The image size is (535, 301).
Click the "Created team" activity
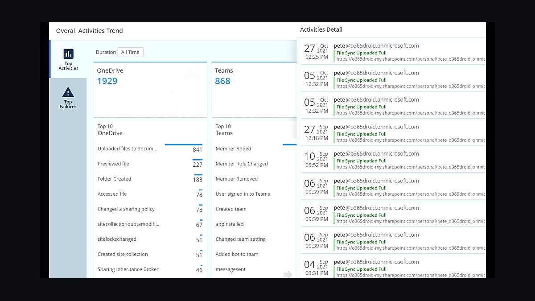231,209
